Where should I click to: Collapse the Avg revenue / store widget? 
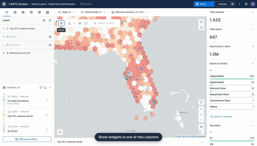(253, 46)
